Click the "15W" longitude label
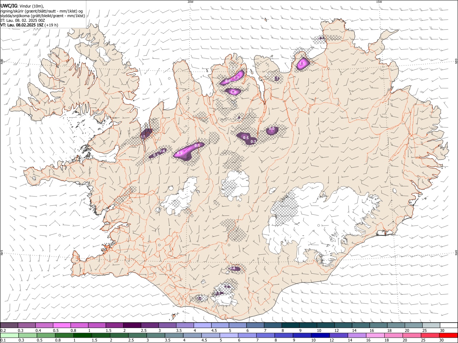 tap(379, 2)
